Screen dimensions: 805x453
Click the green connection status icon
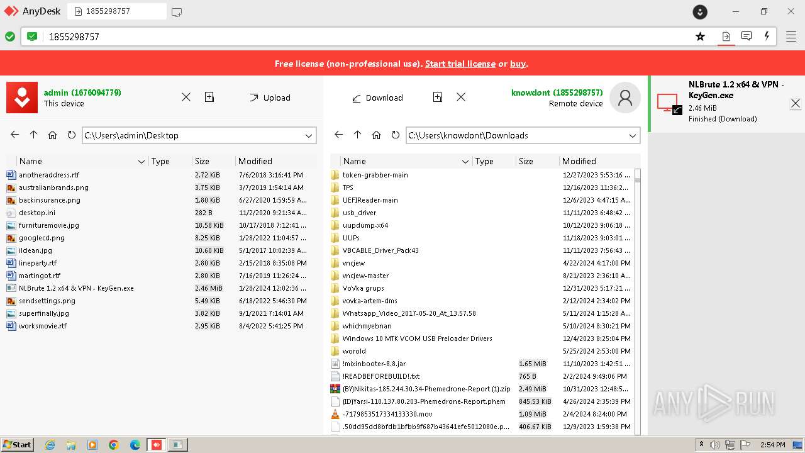click(10, 36)
